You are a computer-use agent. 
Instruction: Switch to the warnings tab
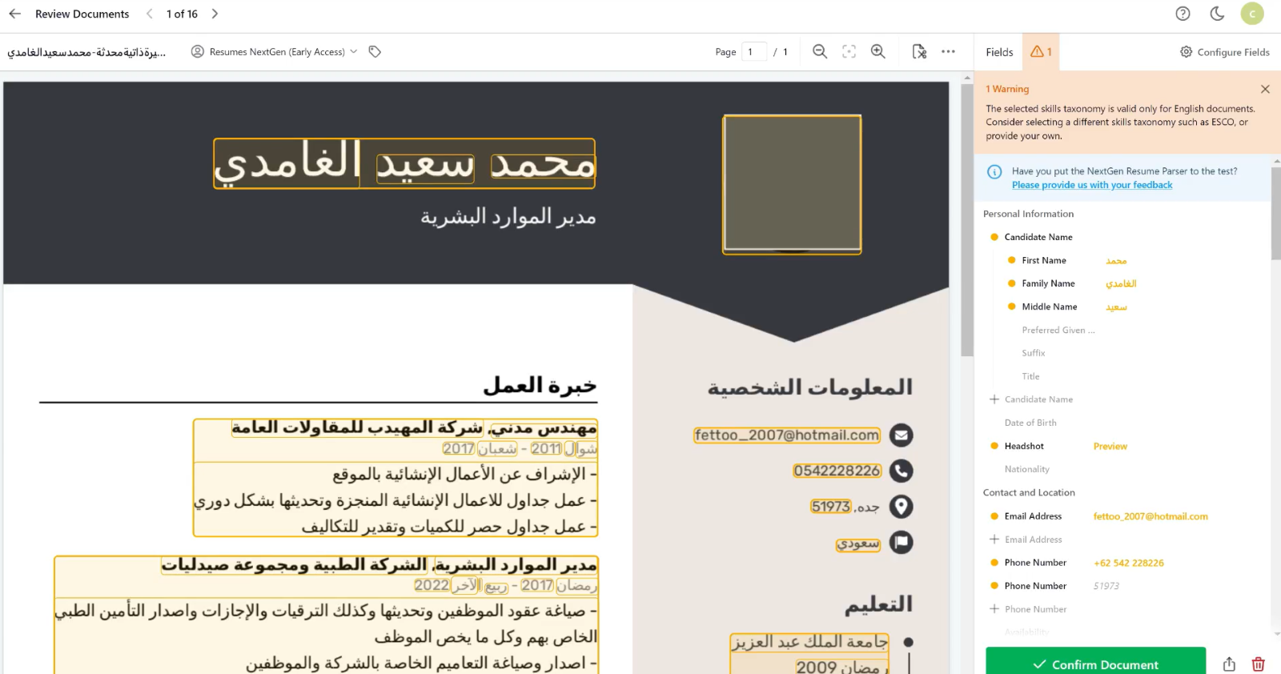pos(1041,52)
